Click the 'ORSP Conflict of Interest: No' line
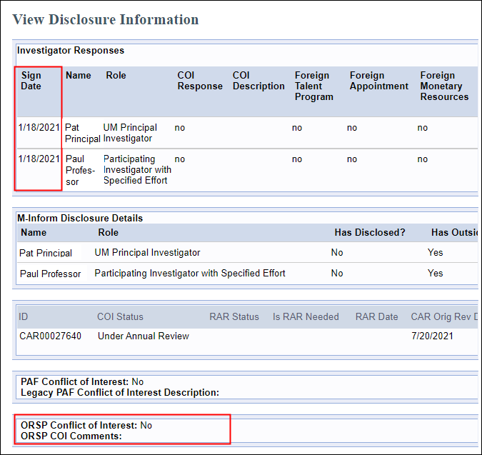 [x=86, y=426]
